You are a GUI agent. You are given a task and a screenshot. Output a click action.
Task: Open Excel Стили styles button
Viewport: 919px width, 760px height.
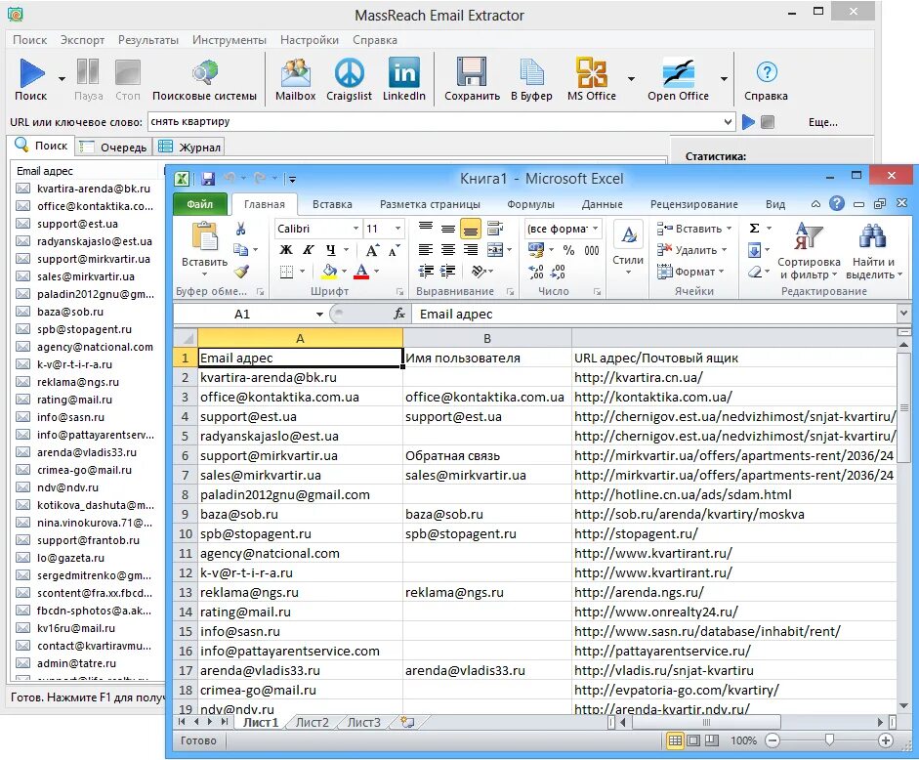628,249
